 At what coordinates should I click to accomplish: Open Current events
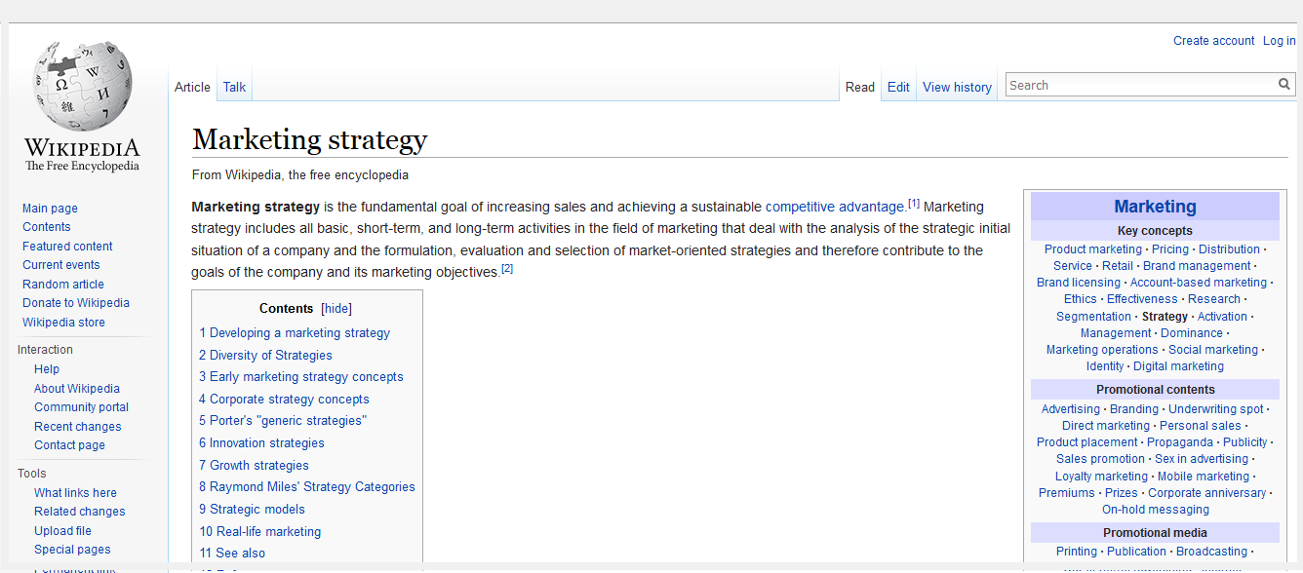[60, 265]
